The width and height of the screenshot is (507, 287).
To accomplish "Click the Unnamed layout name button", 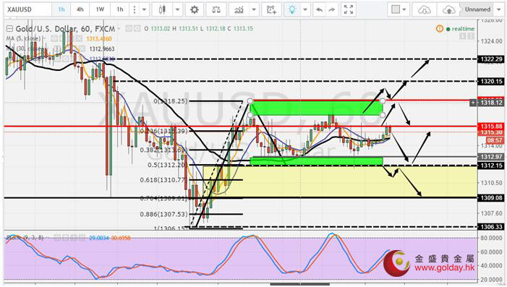I will tap(477, 9).
